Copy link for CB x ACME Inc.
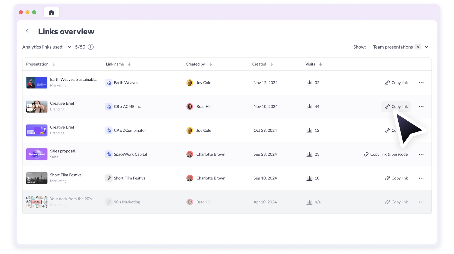 pos(396,107)
